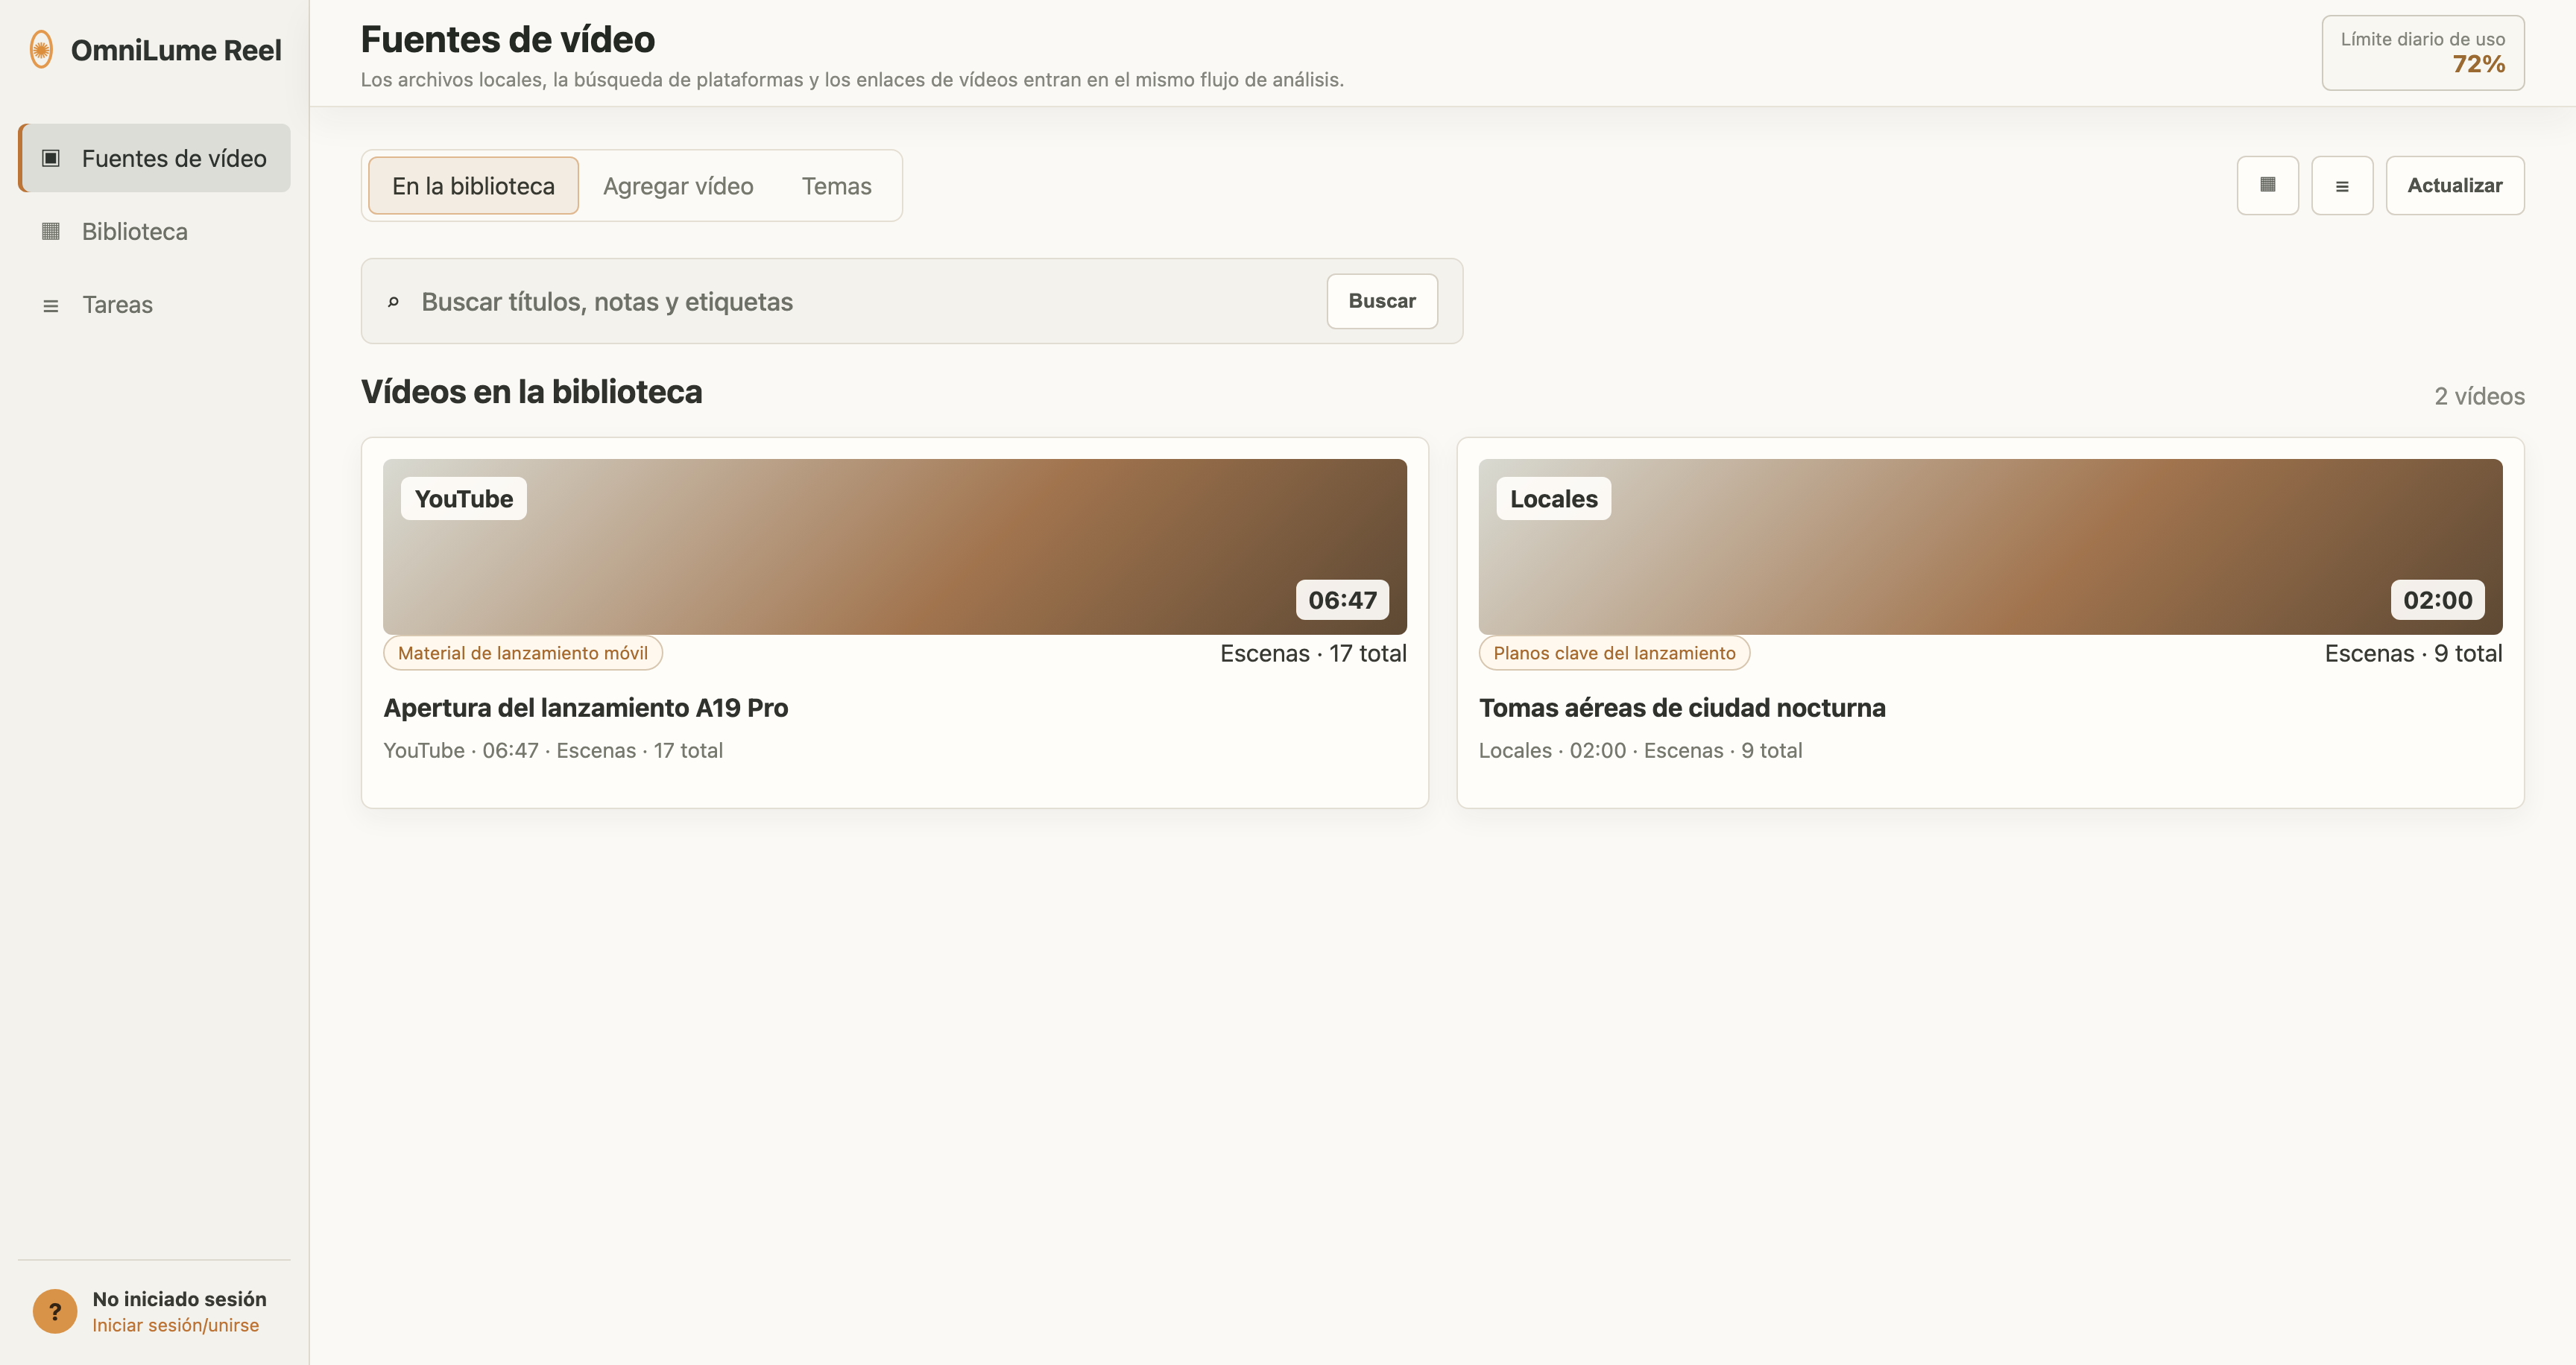The height and width of the screenshot is (1365, 2576).
Task: Click the 06:47 duration badge
Action: 1342,600
